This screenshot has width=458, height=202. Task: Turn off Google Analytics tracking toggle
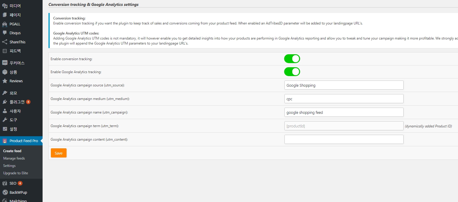(x=292, y=72)
